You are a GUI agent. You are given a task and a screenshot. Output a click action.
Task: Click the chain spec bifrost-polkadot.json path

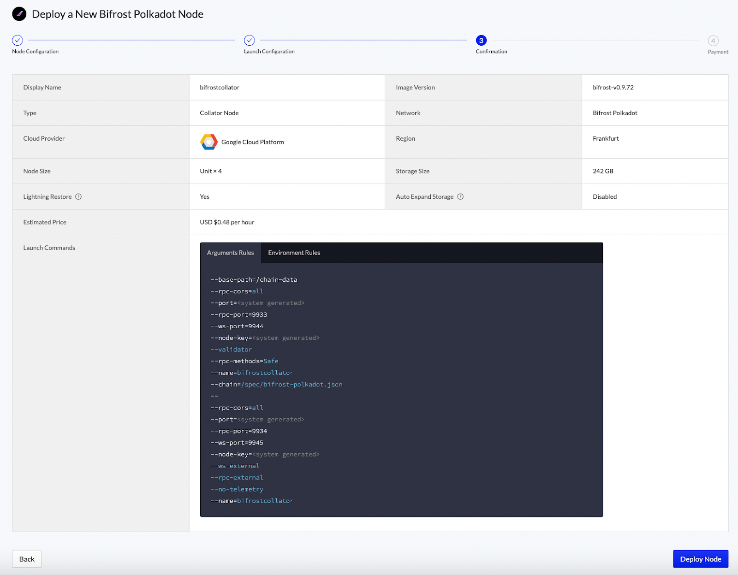pyautogui.click(x=292, y=385)
